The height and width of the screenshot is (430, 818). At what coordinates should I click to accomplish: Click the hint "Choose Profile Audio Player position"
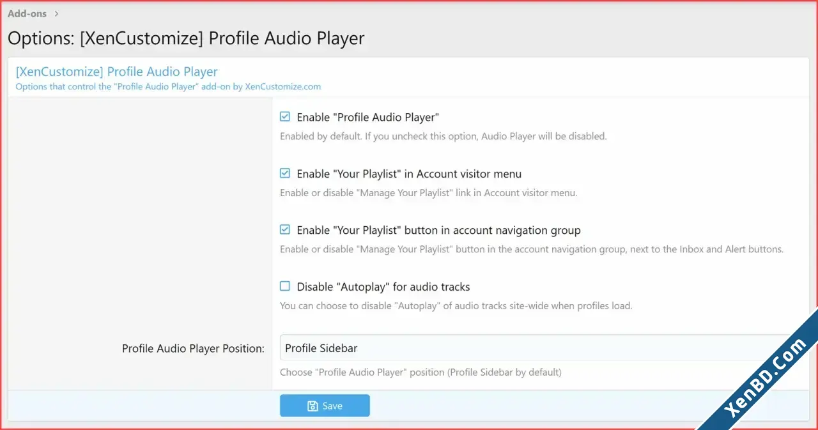(x=421, y=372)
